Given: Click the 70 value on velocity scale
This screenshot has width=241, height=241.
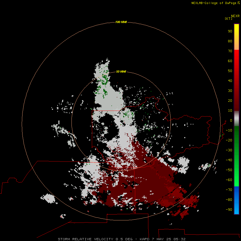Looking at the screenshot, I should tap(230, 51).
